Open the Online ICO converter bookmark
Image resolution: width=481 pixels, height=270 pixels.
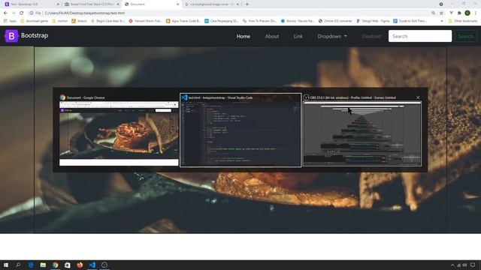tap(335, 21)
